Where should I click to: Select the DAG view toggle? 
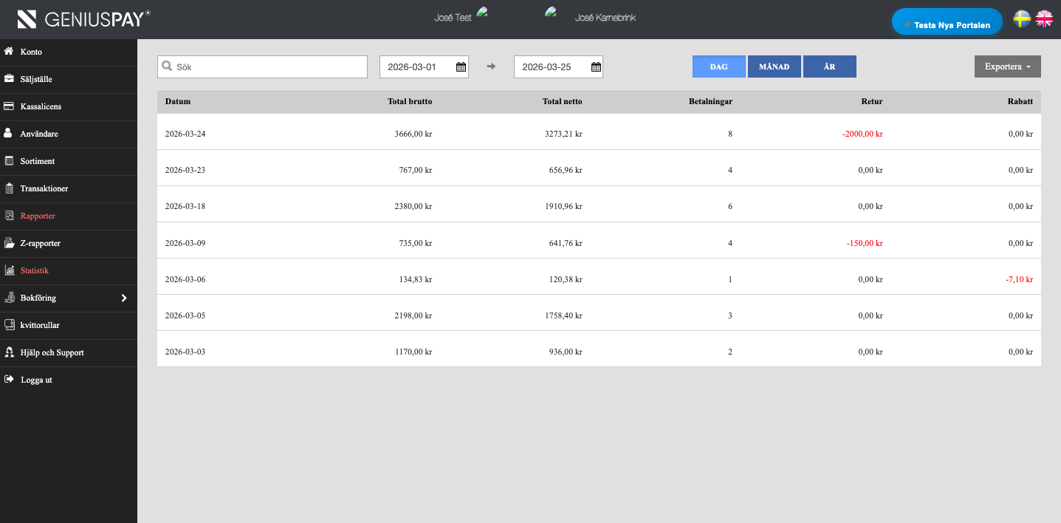coord(718,66)
